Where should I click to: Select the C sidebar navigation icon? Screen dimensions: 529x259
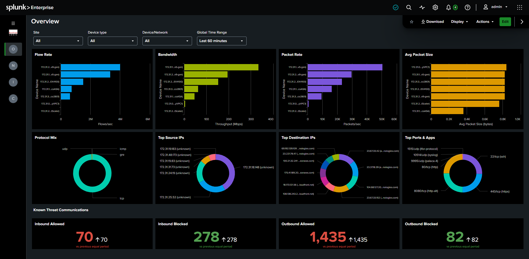click(x=13, y=99)
